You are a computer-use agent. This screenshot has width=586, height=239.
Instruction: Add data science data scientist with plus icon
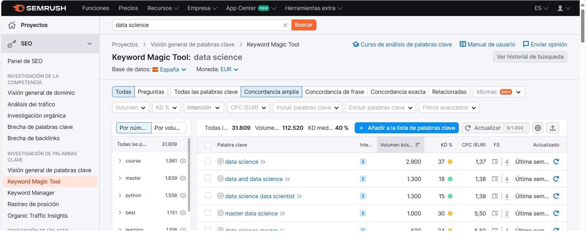221,196
